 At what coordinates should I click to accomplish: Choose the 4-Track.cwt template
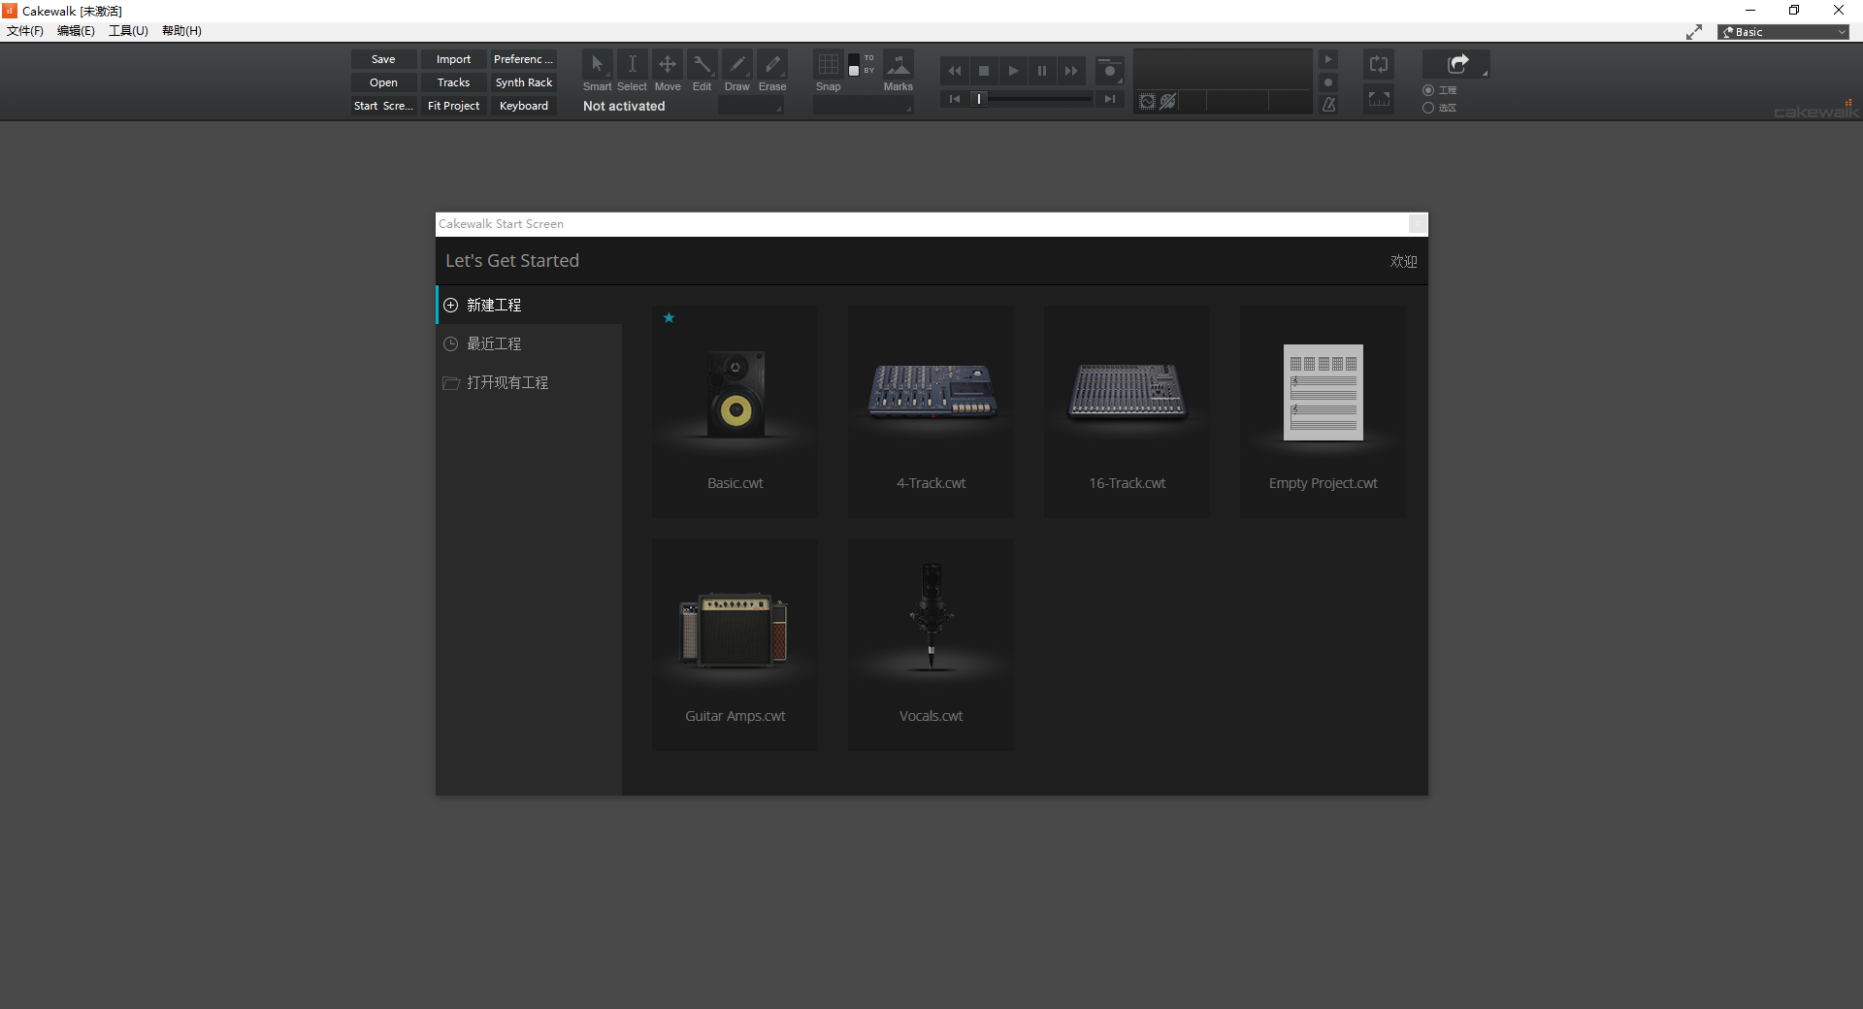coord(931,411)
